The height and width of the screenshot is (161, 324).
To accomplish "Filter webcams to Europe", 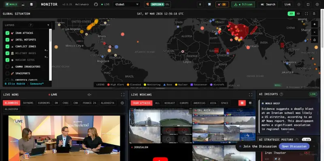I will pyautogui.click(x=184, y=103).
